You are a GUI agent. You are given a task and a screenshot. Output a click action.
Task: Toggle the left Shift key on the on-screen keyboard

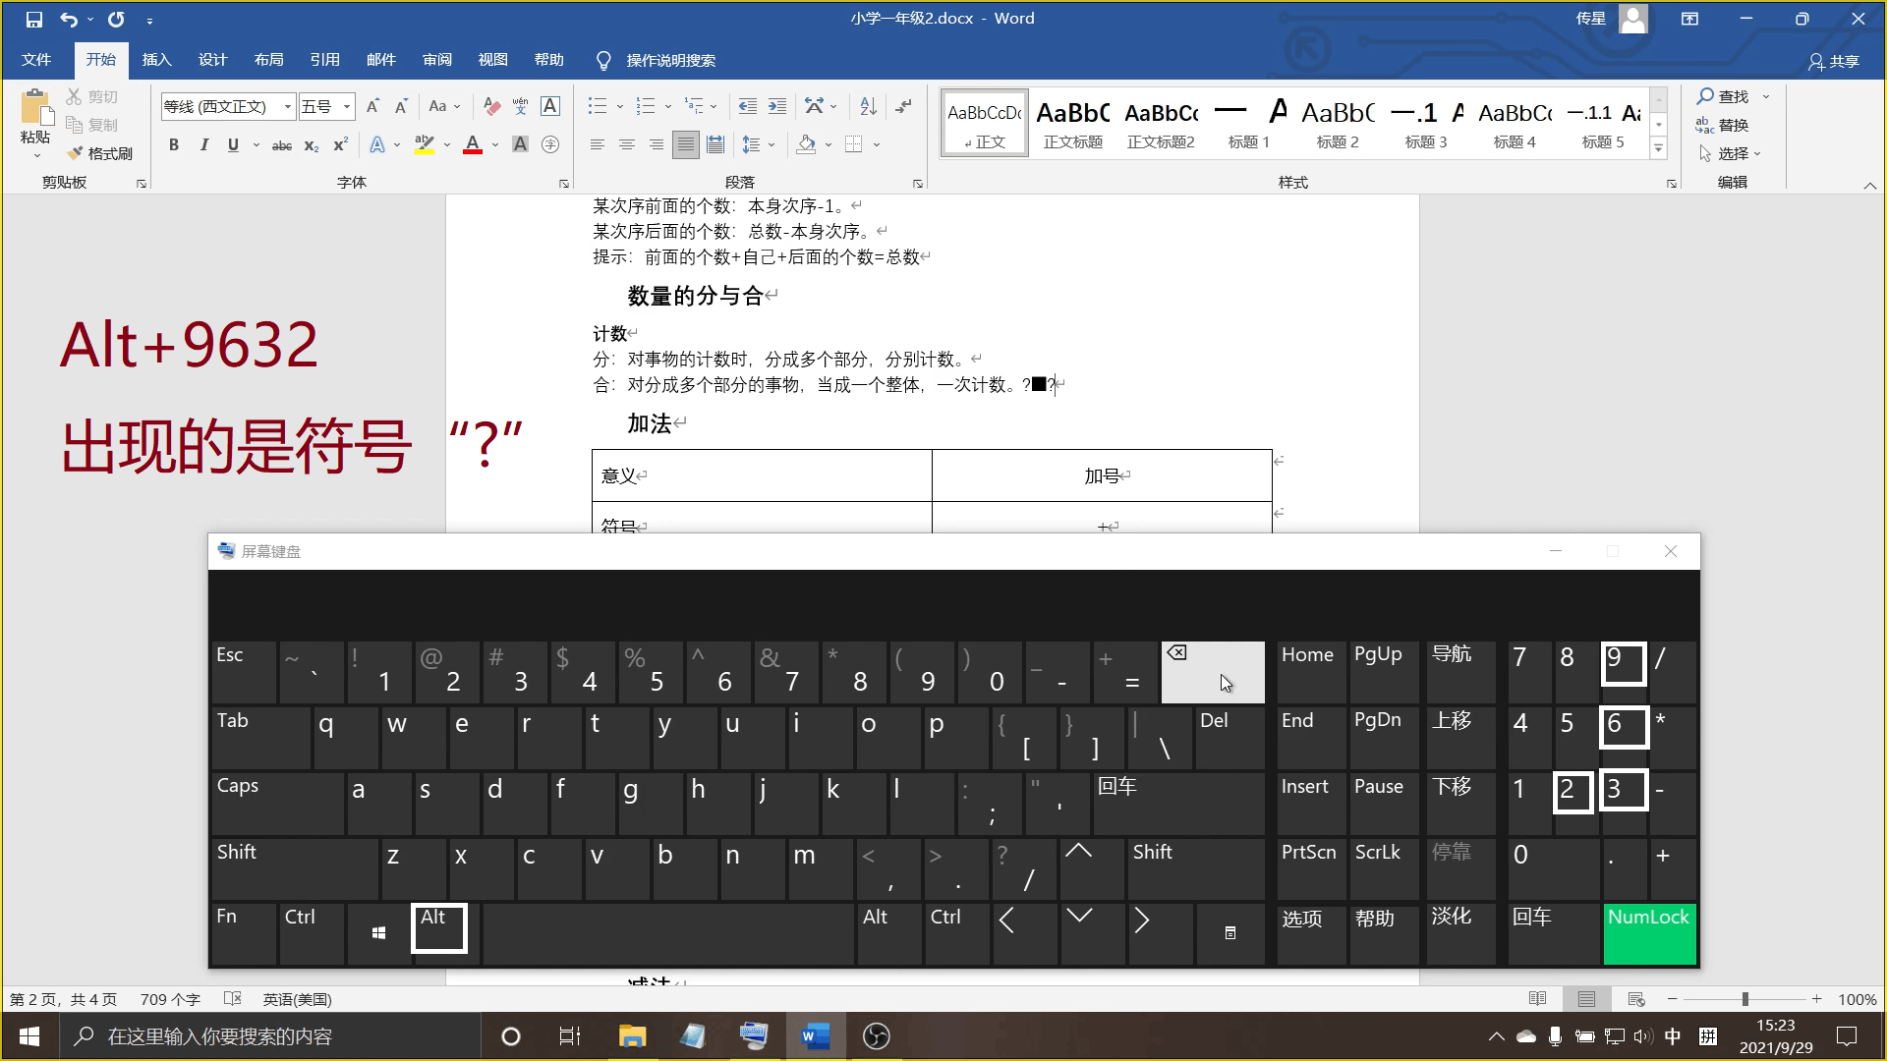click(294, 868)
